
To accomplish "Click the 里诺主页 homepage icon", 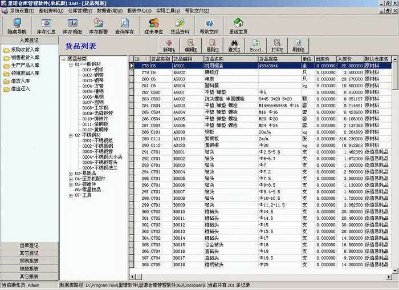I will click(238, 26).
